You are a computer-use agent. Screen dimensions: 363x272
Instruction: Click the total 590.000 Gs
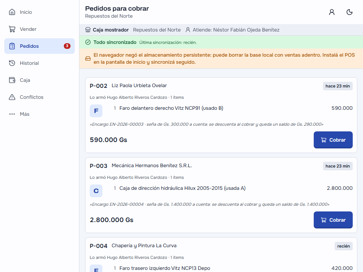(x=108, y=140)
